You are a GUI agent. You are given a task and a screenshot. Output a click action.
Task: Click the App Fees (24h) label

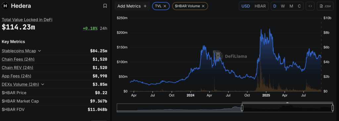point(17,76)
